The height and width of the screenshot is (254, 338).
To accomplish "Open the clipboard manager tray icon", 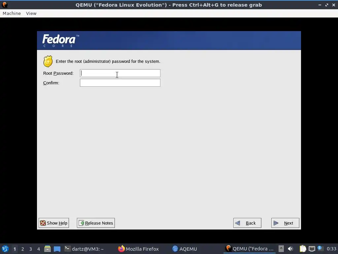I will pyautogui.click(x=303, y=249).
